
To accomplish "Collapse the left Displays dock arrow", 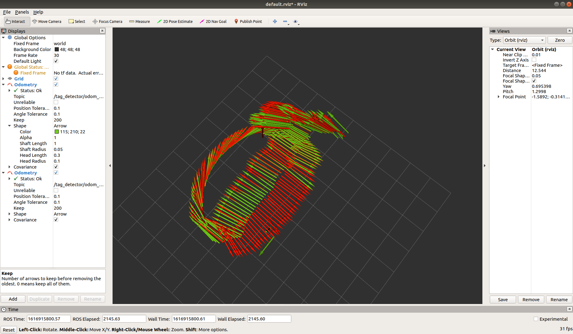I will point(110,165).
